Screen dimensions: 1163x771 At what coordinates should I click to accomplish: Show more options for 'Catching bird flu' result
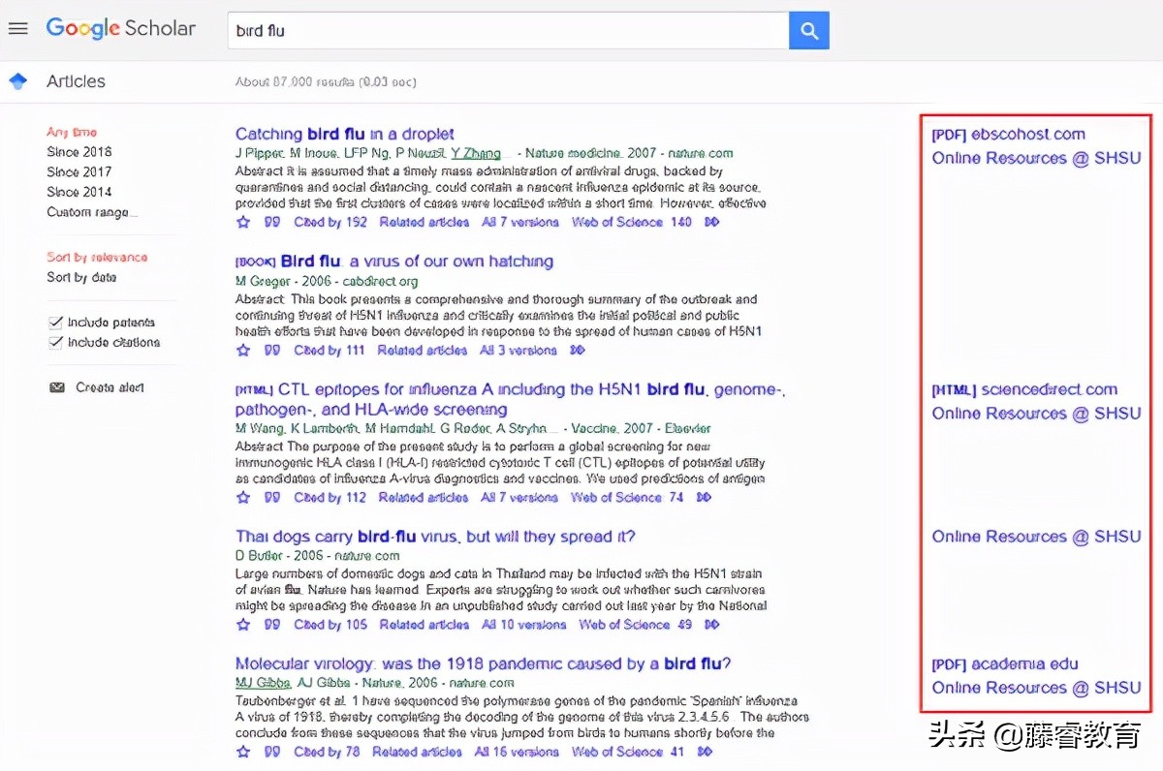click(x=712, y=222)
